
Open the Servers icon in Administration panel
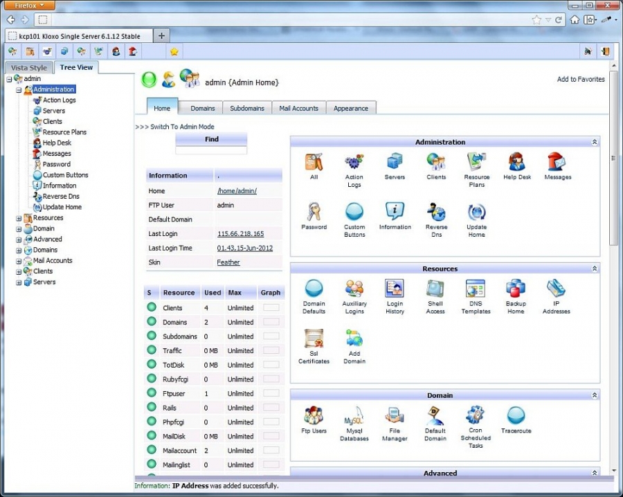pyautogui.click(x=395, y=162)
